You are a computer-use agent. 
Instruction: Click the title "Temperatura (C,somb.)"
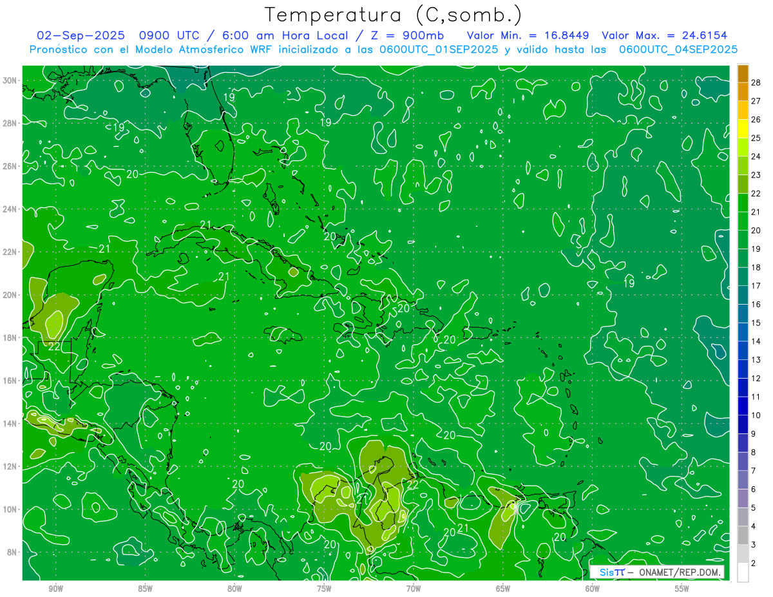click(394, 15)
